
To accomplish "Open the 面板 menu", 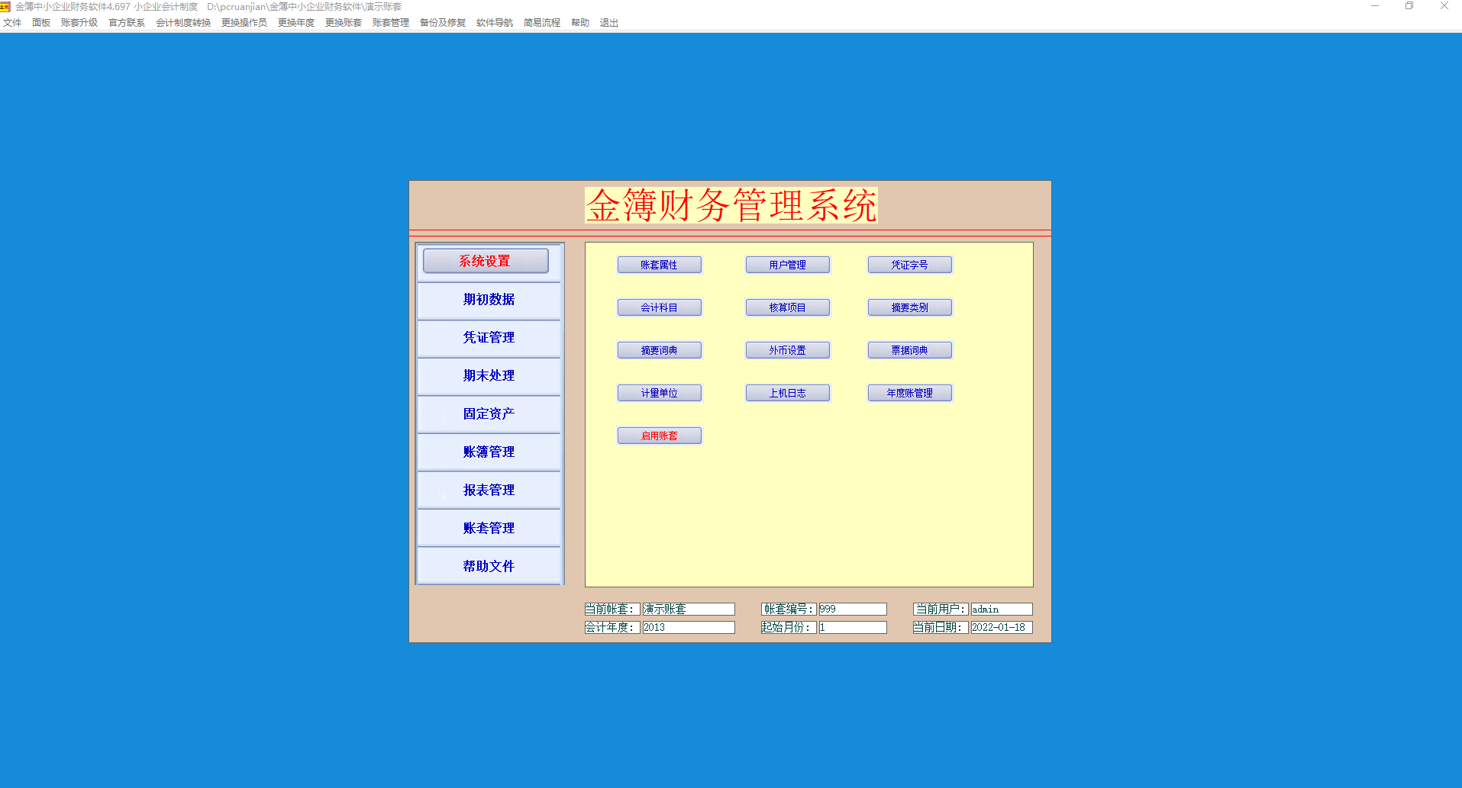I will [x=41, y=23].
